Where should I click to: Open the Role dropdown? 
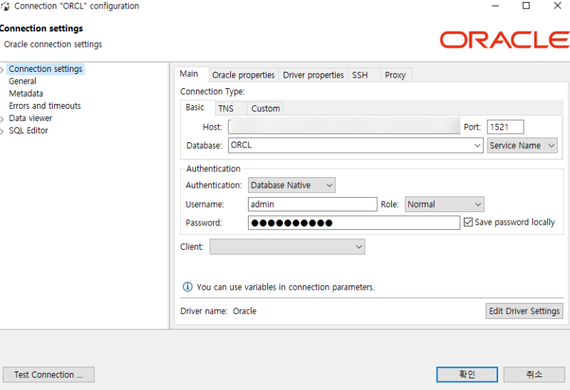[x=444, y=204]
